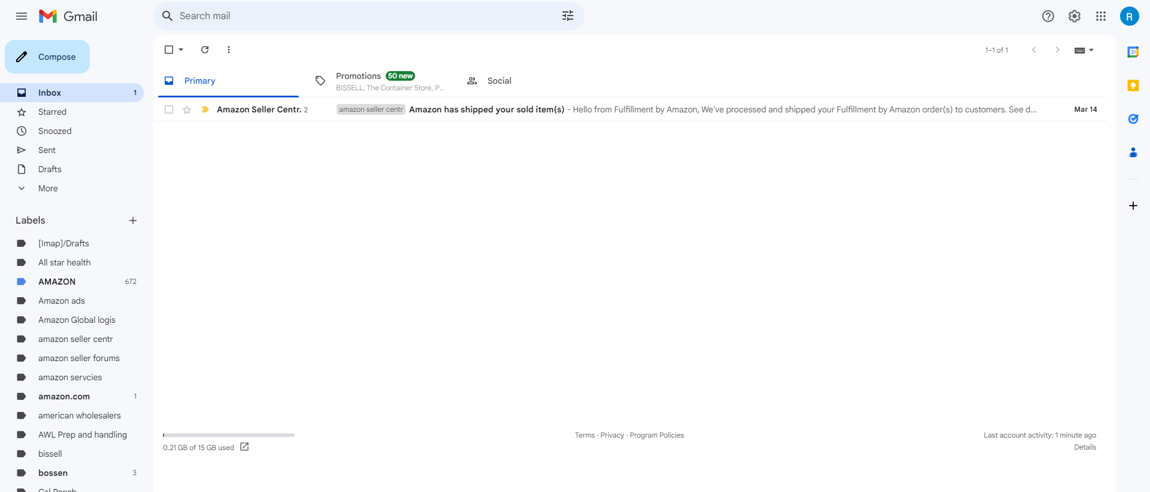Get add-ons with the plus icon
The height and width of the screenshot is (492, 1150).
pos(1133,206)
